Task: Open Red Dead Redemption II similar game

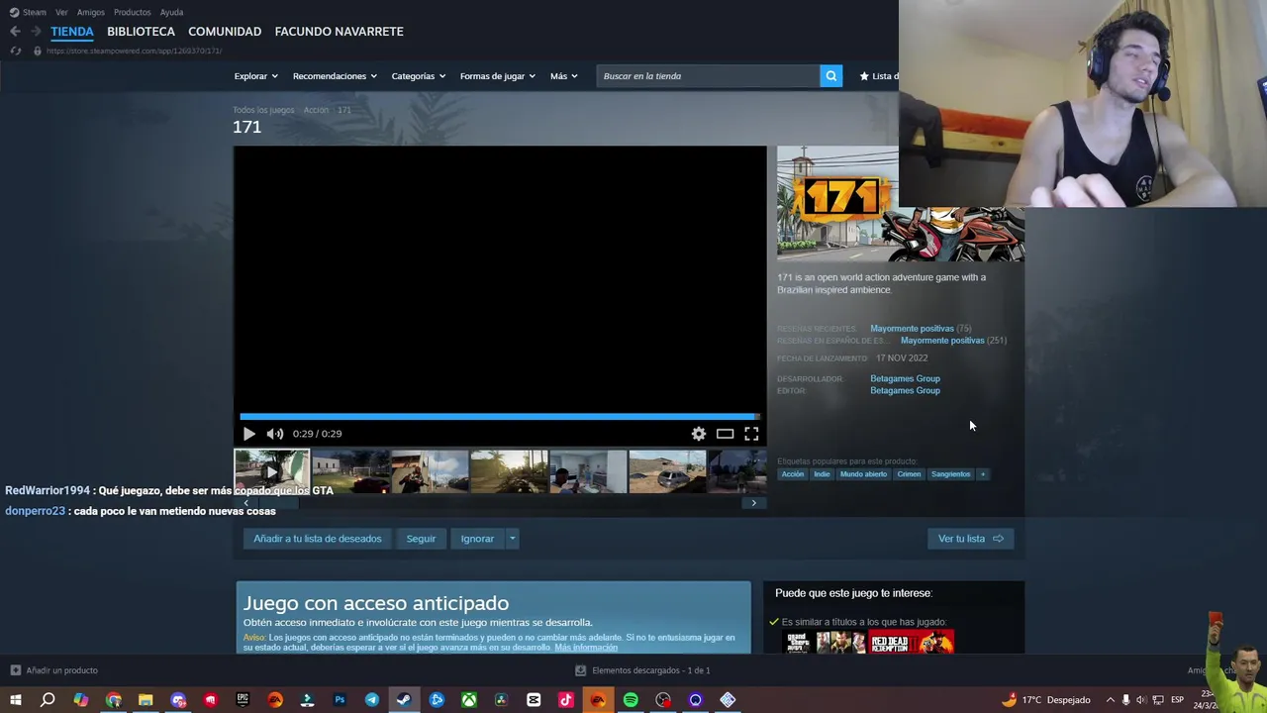Action: point(912,644)
